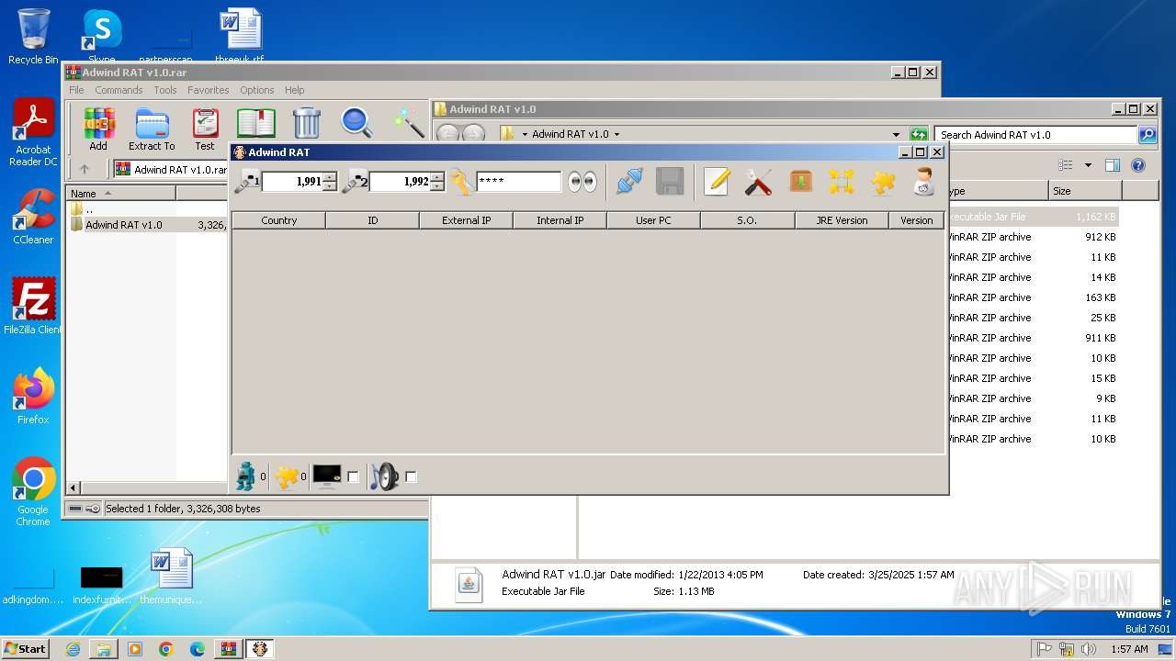Open the File menu in WinRAR
This screenshot has height=661, width=1176.
(76, 90)
